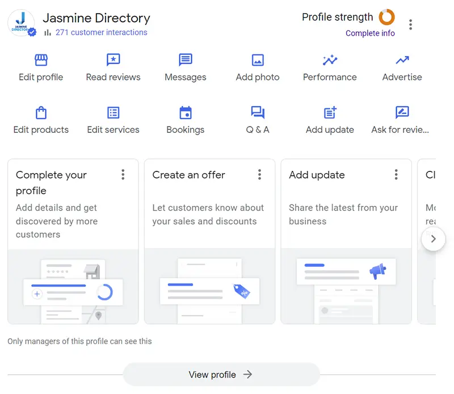
Task: Click 'Share the latest from your business' text
Action: pos(343,215)
